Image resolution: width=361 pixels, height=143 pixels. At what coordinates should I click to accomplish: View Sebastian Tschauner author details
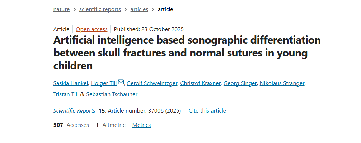[112, 94]
